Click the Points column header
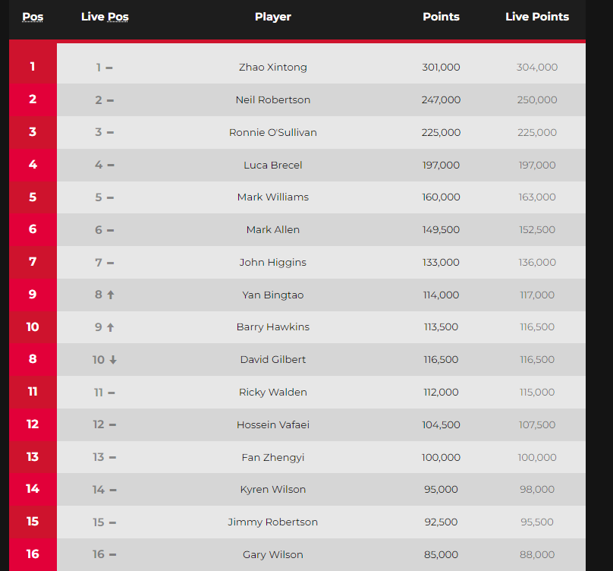Image resolution: width=613 pixels, height=571 pixels. pos(441,17)
